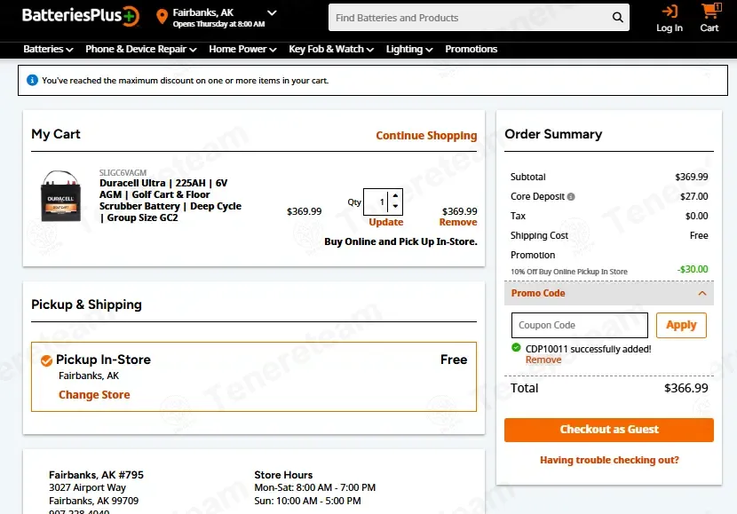Image resolution: width=737 pixels, height=514 pixels.
Task: Click the Core Deposit $27.00 value
Action: (693, 196)
